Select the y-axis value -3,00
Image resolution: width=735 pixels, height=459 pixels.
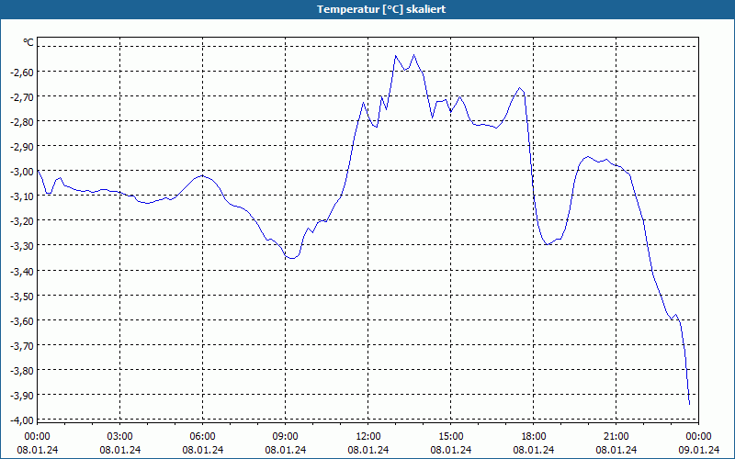[21, 171]
